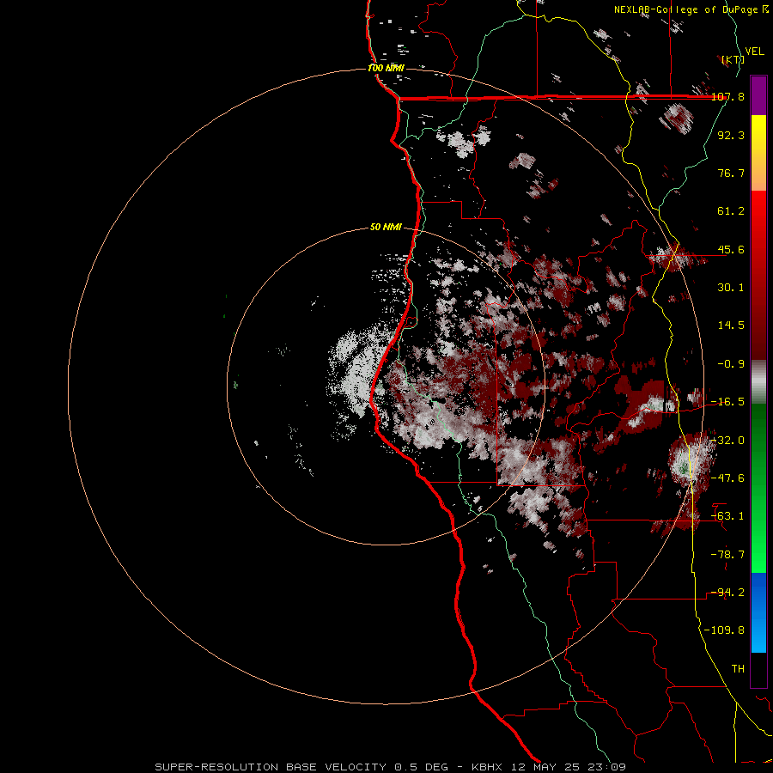Click the 107.8 velocity scale value
Image resolution: width=773 pixels, height=773 pixels.
click(x=728, y=96)
